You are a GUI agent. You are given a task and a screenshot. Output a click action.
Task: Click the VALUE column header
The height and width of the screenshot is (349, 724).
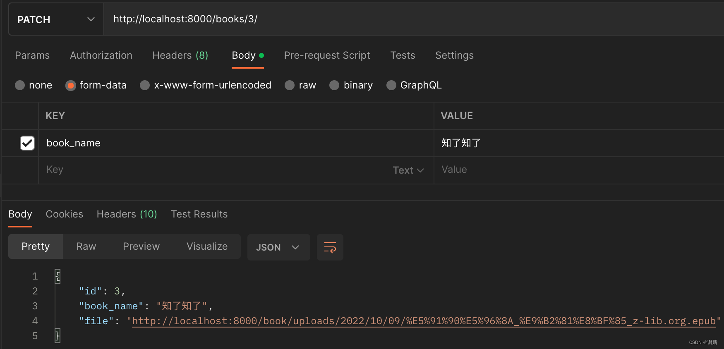point(457,116)
